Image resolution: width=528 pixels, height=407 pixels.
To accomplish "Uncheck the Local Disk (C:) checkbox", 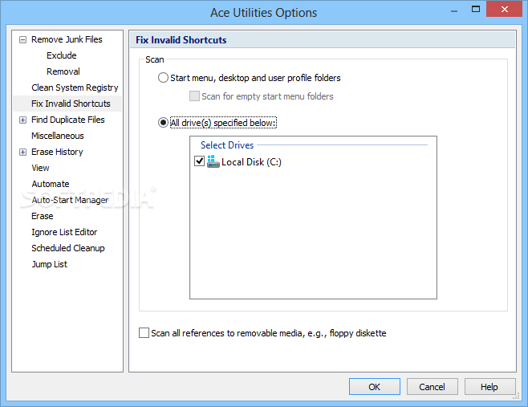I will pyautogui.click(x=199, y=161).
